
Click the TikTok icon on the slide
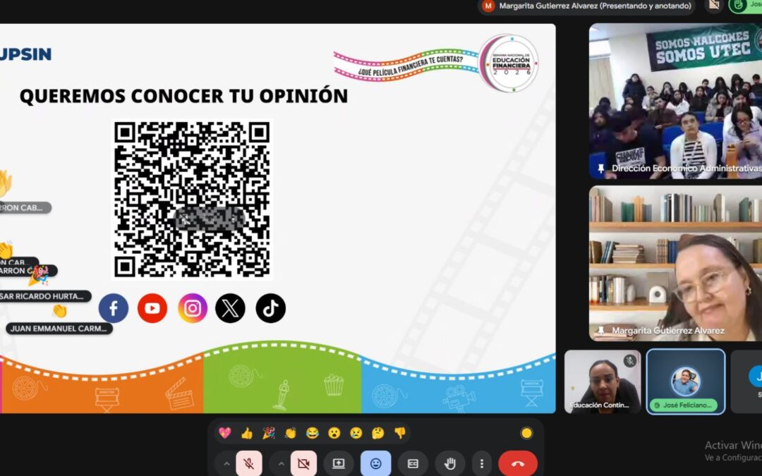pos(271,308)
